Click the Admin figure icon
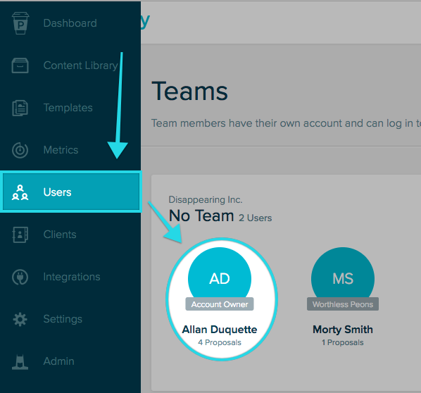This screenshot has width=421, height=393. [x=20, y=362]
